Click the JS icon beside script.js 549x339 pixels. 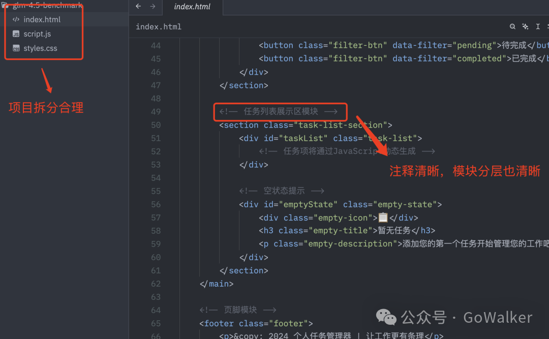16,34
